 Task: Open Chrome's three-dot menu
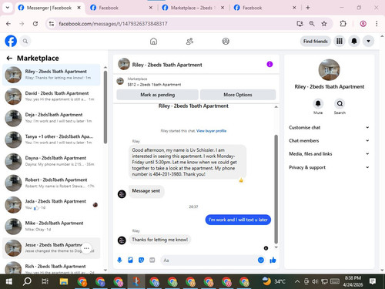(x=377, y=24)
